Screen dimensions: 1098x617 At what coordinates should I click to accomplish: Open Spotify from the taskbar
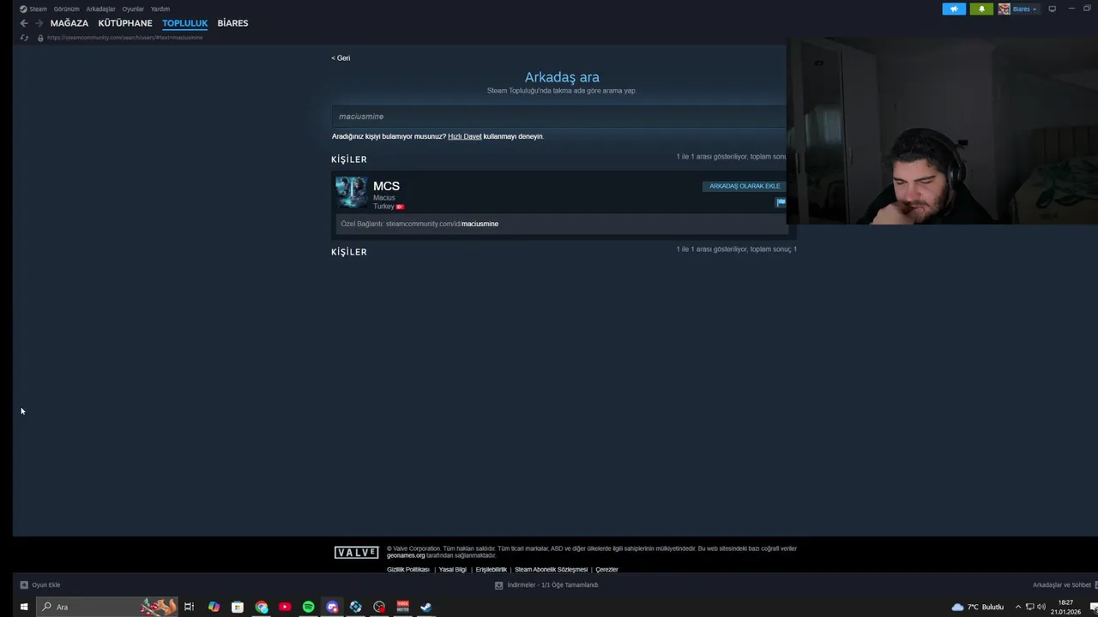309,607
